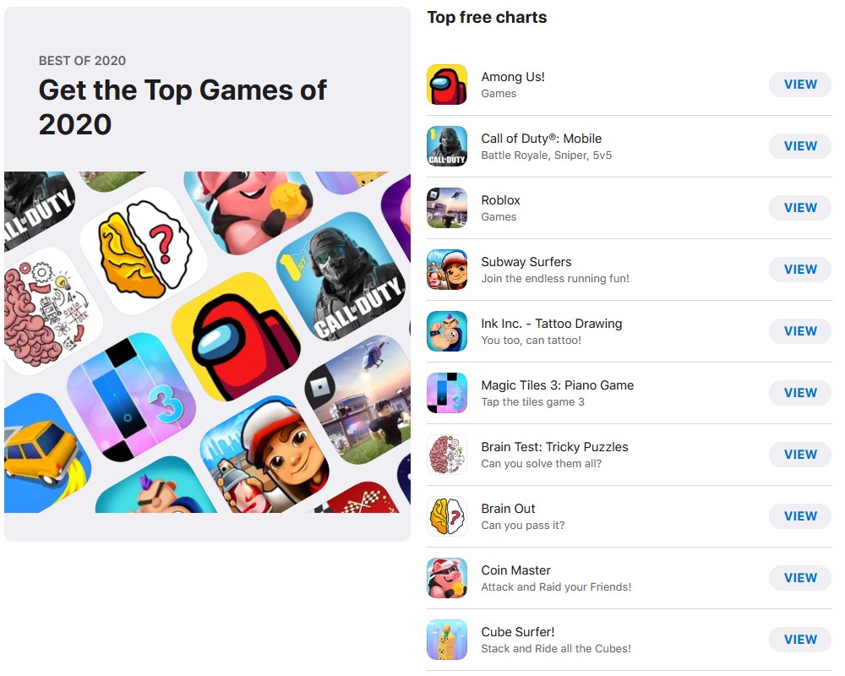
Task: Select the Brain Test app icon
Action: coord(447,455)
